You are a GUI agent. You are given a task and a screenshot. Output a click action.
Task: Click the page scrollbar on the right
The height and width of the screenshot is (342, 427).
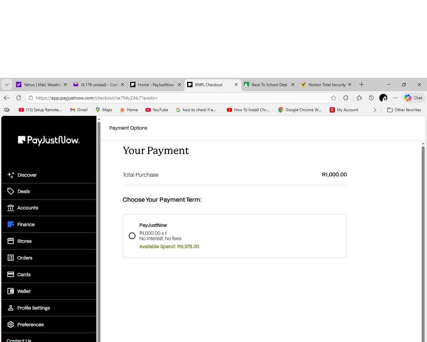click(x=423, y=242)
